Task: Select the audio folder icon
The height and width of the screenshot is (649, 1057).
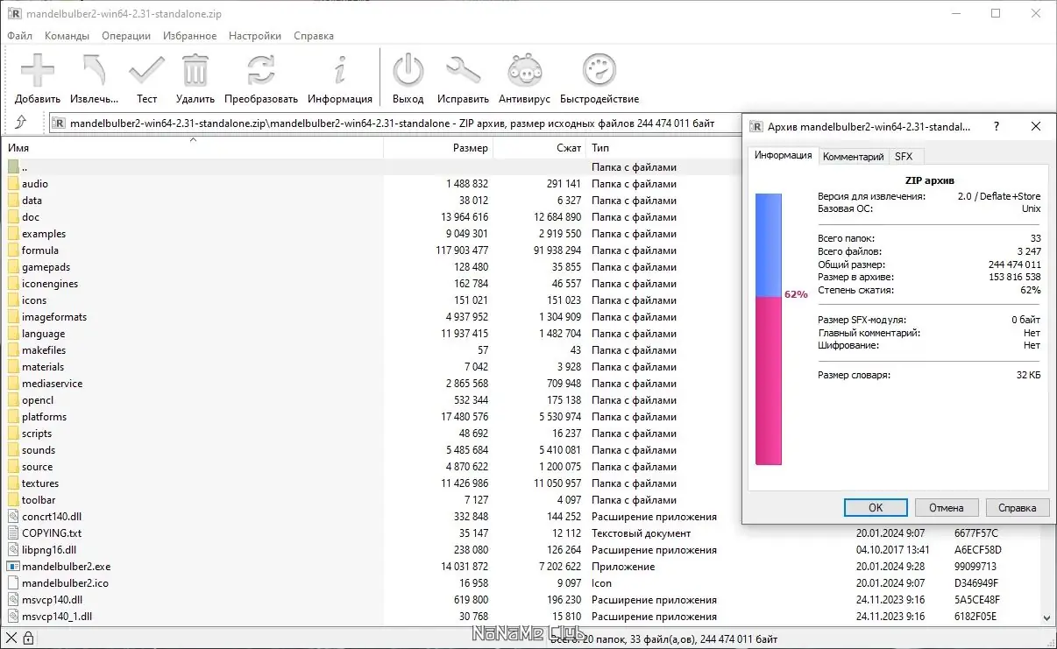Action: point(13,184)
